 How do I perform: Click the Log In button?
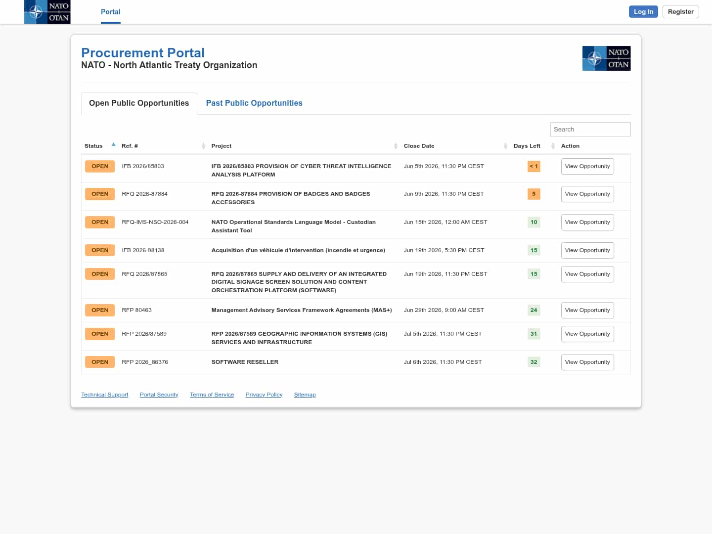click(x=643, y=12)
